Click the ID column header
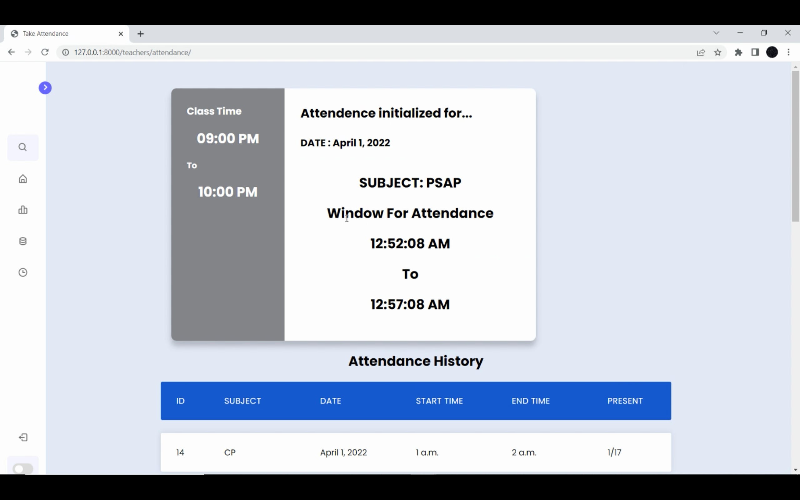Viewport: 800px width, 500px height. [x=181, y=401]
